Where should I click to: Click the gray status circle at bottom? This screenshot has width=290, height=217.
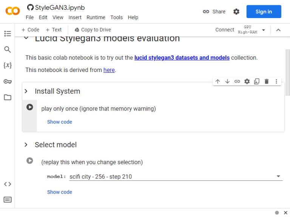(x=277, y=212)
